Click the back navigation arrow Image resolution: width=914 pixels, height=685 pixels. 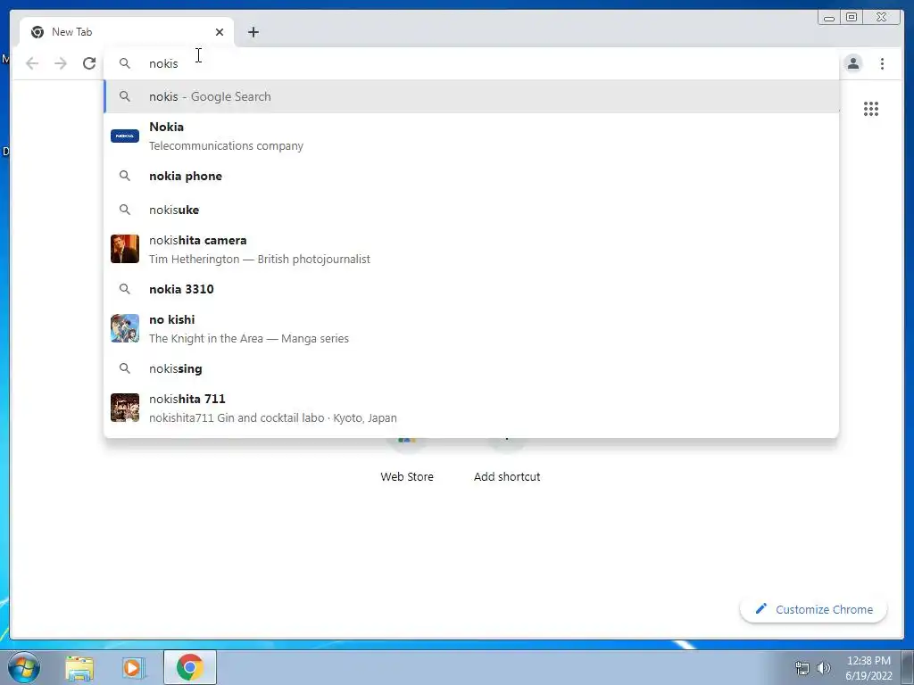coord(32,63)
